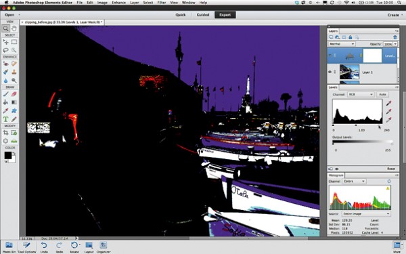
Task: Click the Reset button in Levels
Action: tap(391, 169)
